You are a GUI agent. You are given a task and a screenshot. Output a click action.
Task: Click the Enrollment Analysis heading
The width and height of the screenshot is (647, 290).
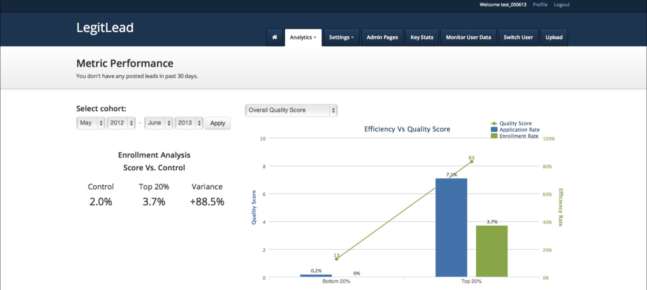tap(154, 155)
